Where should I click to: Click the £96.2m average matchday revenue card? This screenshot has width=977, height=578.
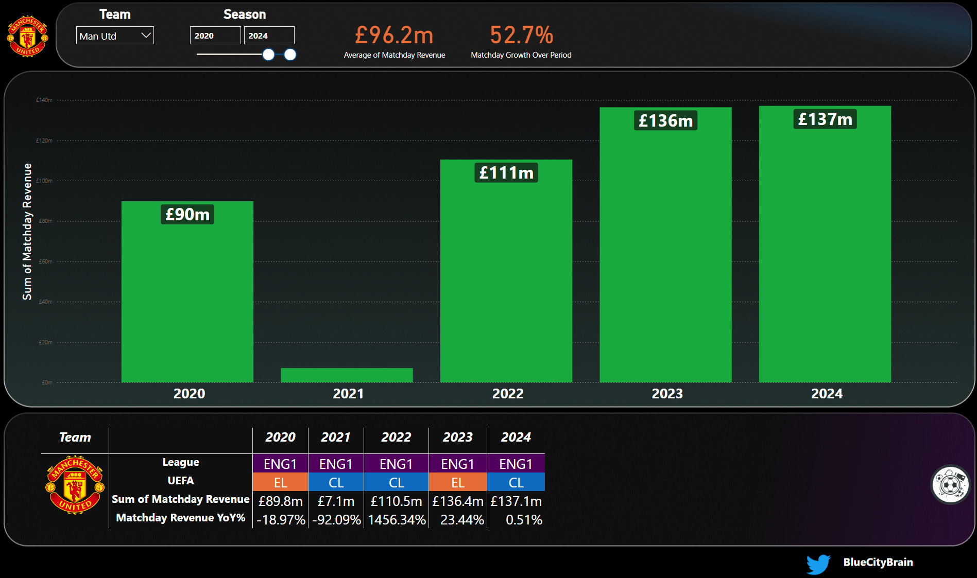point(395,41)
